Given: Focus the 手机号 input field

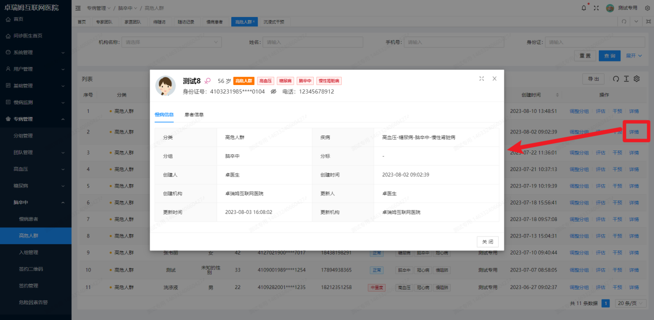Looking at the screenshot, I should 454,42.
